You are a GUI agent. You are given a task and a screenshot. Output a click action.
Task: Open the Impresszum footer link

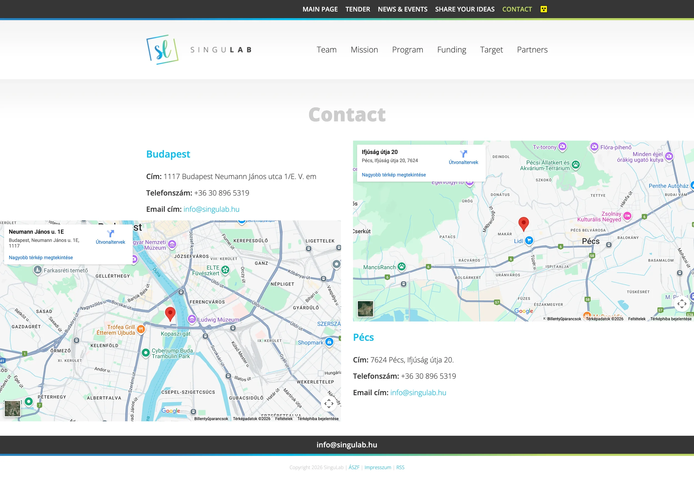pyautogui.click(x=378, y=467)
